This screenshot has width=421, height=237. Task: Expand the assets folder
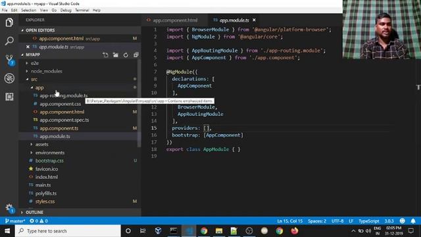(41, 144)
